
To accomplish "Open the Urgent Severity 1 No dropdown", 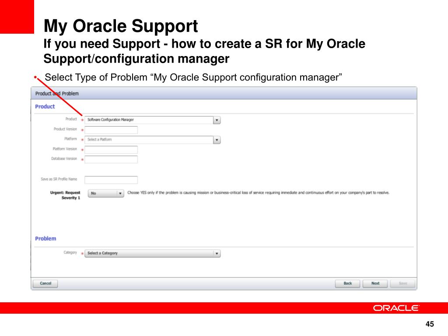I will (x=106, y=193).
